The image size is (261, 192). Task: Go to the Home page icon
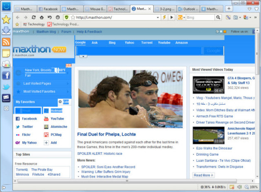click(x=42, y=17)
